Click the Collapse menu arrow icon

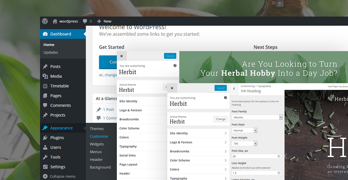(45, 176)
